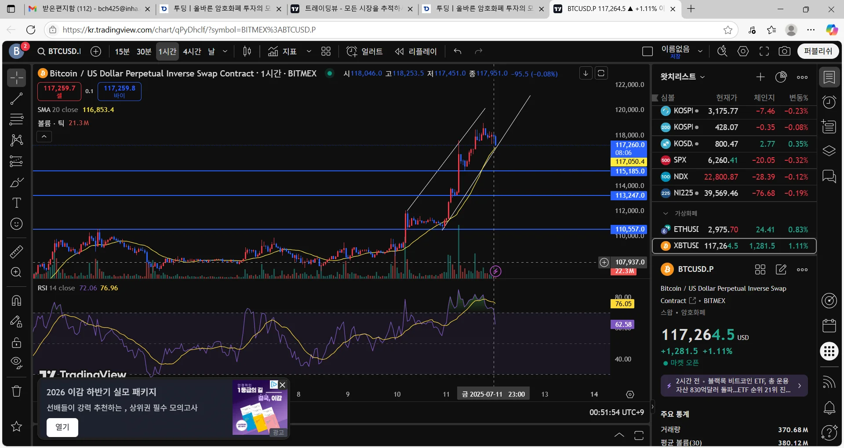Switch to the 4 hour interval
Viewport: 844px width, 448px height.
pyautogui.click(x=192, y=51)
